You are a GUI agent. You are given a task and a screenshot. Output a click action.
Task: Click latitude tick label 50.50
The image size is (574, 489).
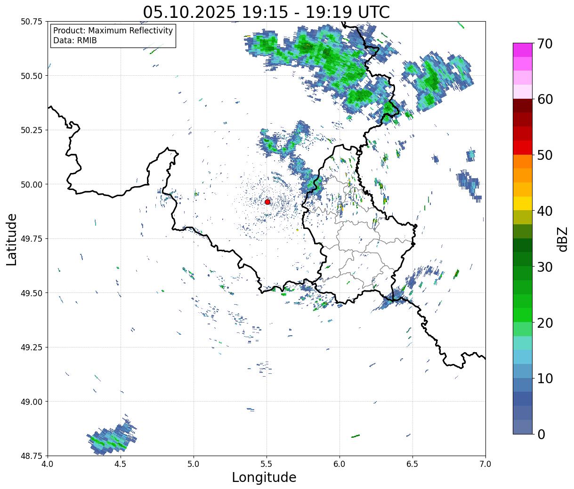[32, 76]
